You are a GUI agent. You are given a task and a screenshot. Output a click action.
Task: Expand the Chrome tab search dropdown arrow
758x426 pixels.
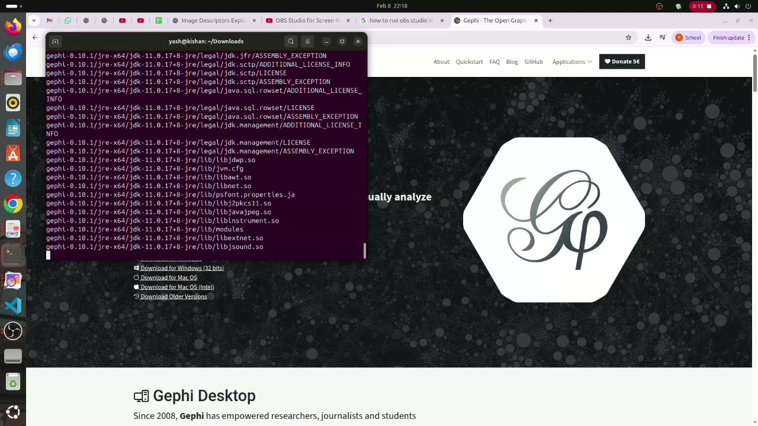(34, 21)
